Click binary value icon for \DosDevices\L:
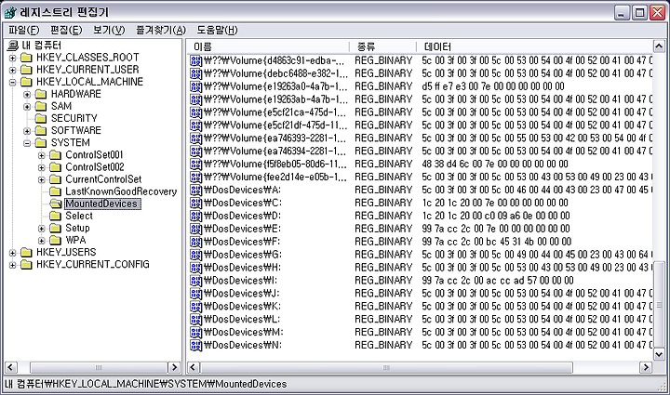The width and height of the screenshot is (670, 395). [195, 320]
